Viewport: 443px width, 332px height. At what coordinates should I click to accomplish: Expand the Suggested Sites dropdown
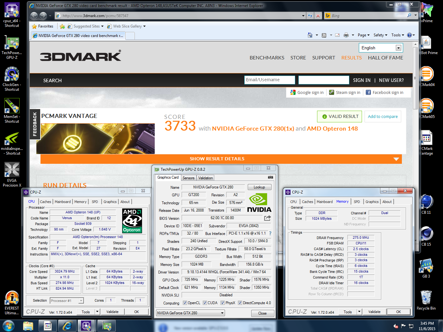coord(102,26)
